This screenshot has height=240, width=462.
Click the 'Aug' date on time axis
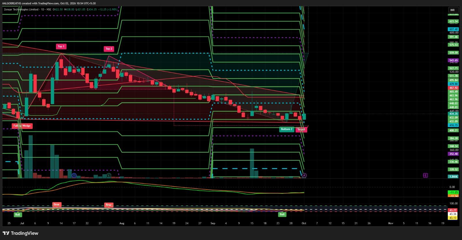point(122,223)
